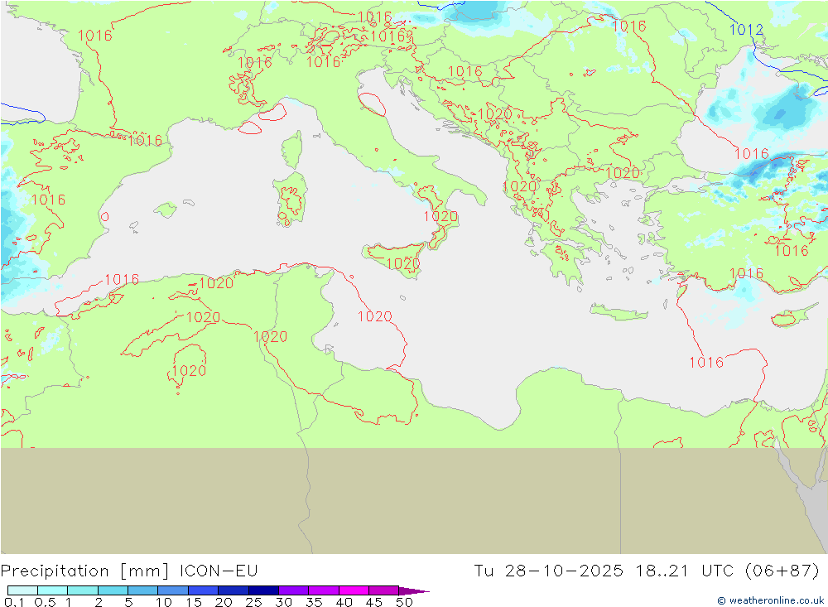Click the legend value '25'
Image resolution: width=828 pixels, height=607 pixels.
pyautogui.click(x=254, y=602)
